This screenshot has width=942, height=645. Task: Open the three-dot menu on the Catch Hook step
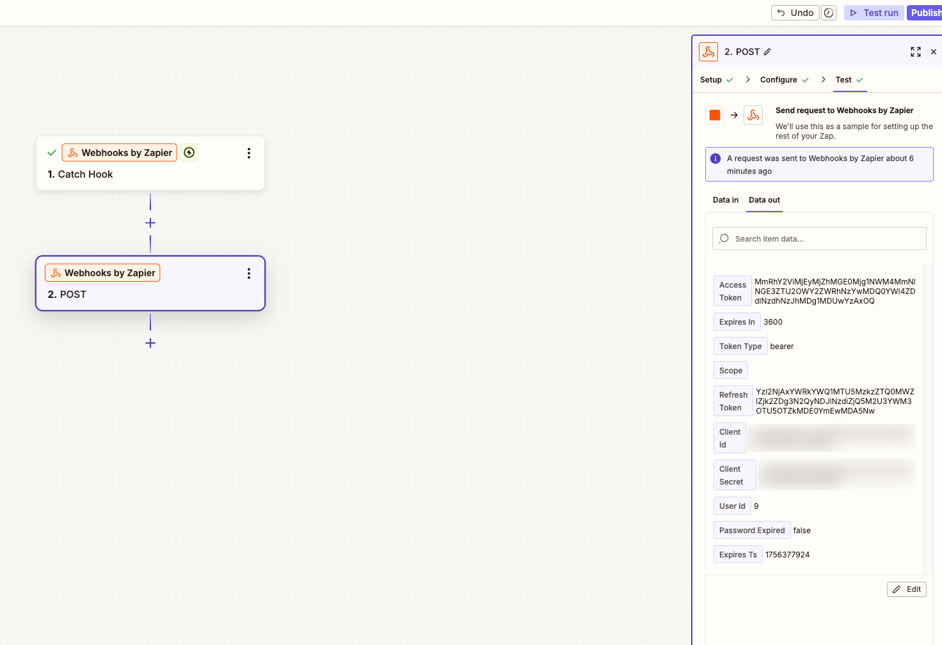point(249,153)
